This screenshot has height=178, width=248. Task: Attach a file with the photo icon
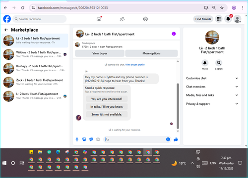[x=84, y=139]
